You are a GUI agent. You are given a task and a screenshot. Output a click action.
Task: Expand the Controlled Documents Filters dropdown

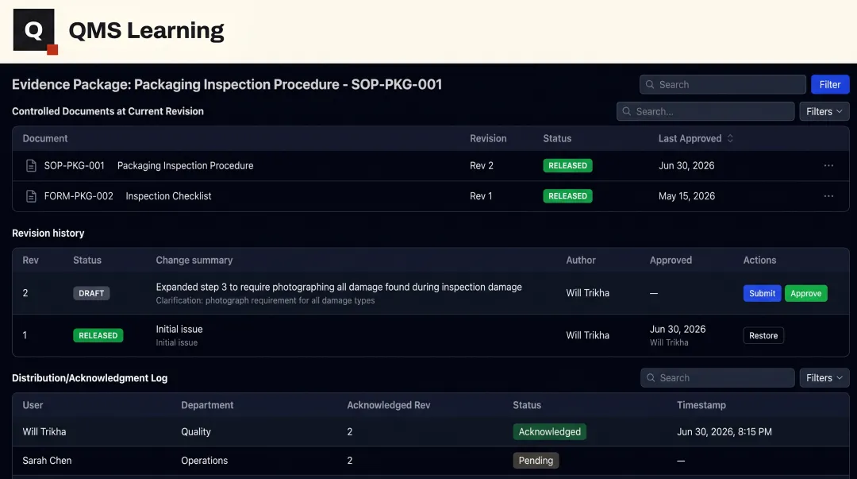coord(824,112)
